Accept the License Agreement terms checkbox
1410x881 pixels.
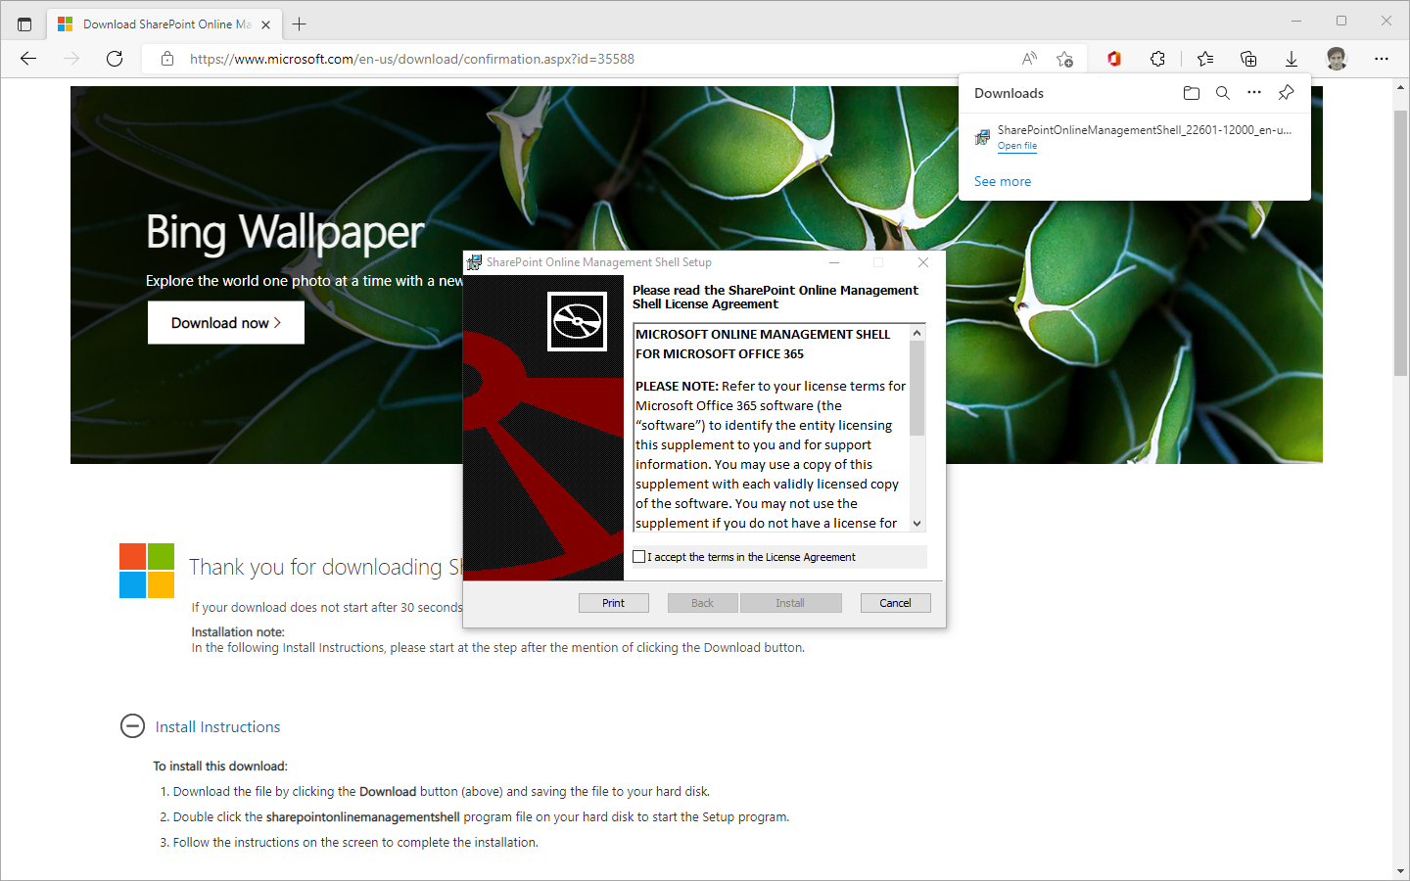click(639, 557)
